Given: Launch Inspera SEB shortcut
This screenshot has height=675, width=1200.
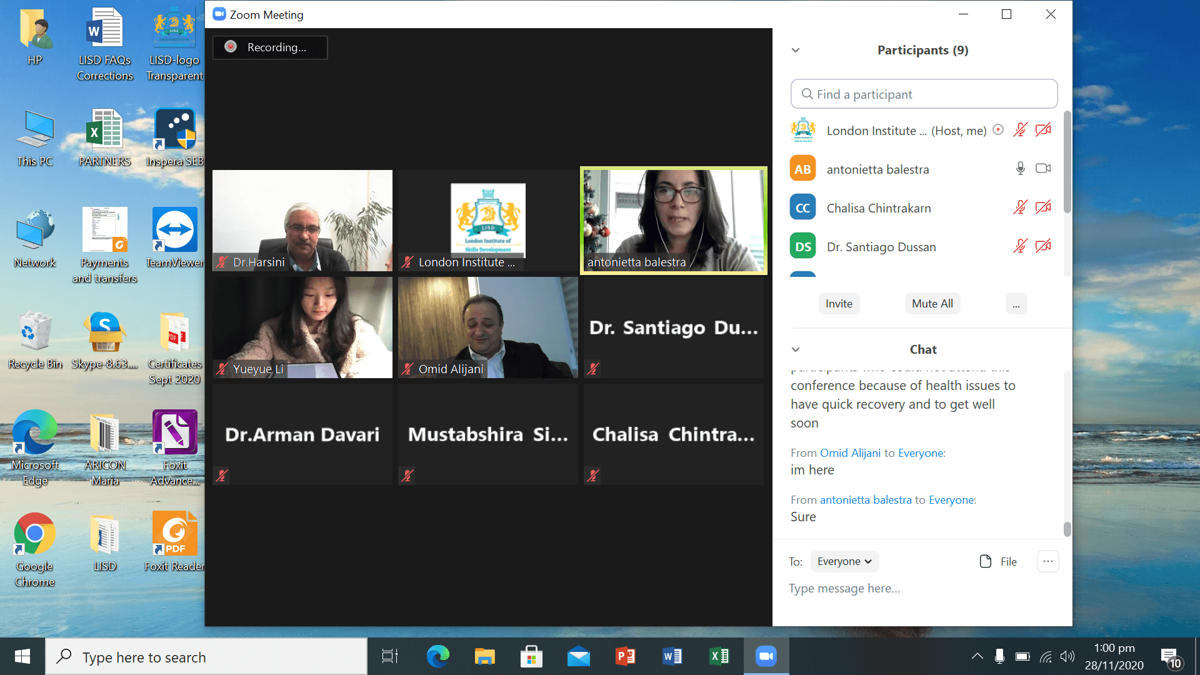Looking at the screenshot, I should tap(174, 139).
